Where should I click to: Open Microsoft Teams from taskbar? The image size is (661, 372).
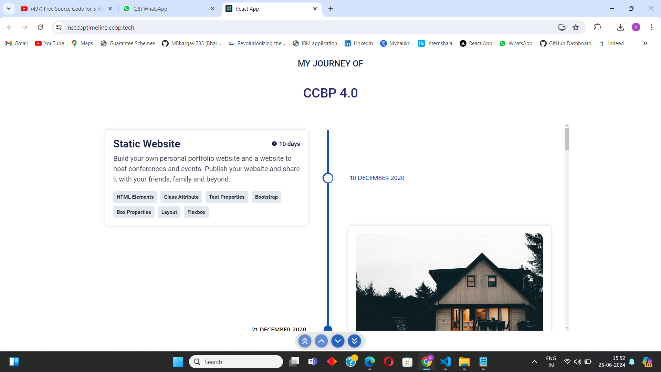pos(313,362)
